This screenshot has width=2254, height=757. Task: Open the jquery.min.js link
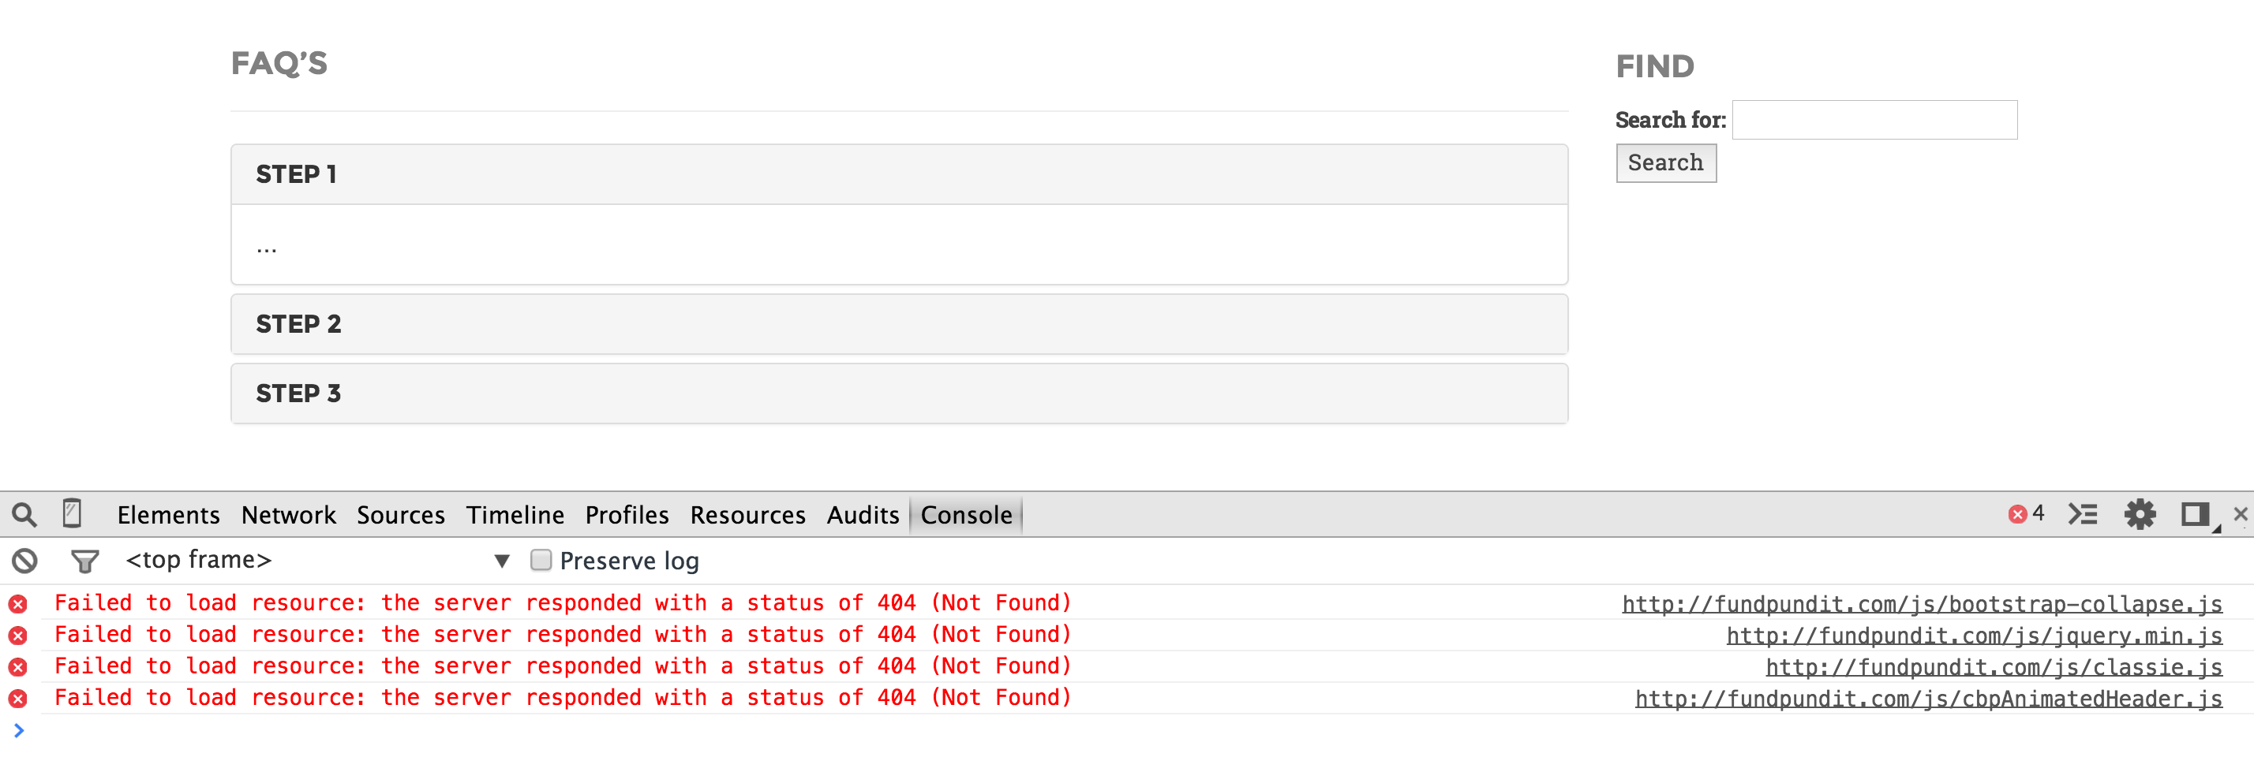tap(1974, 636)
